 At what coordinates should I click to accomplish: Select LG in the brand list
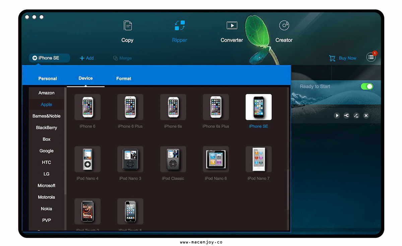point(47,174)
